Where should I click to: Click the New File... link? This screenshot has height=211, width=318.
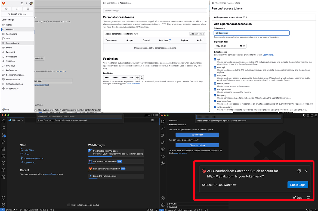pyautogui.click(x=29, y=150)
